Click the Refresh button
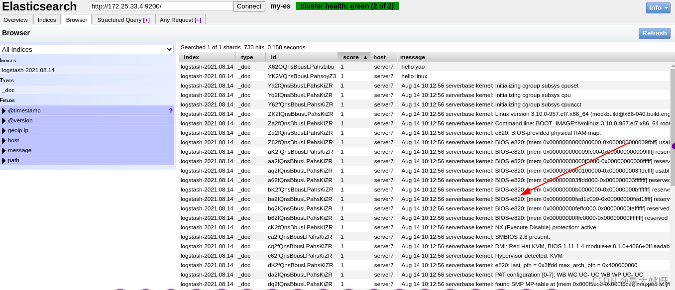Viewport: 675px width, 290px height. click(x=654, y=33)
